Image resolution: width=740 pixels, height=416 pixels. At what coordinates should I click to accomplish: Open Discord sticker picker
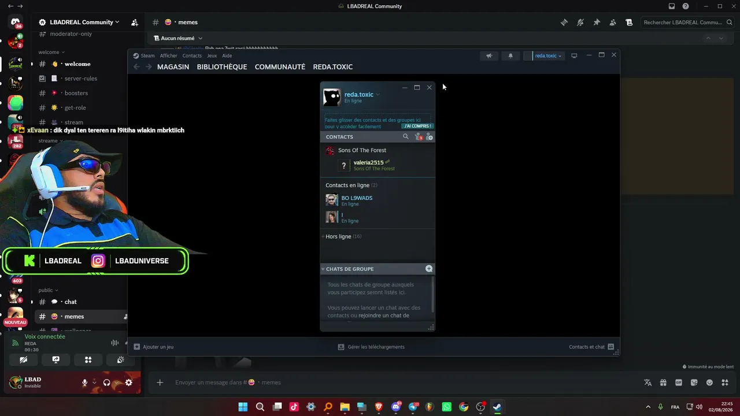pos(694,382)
